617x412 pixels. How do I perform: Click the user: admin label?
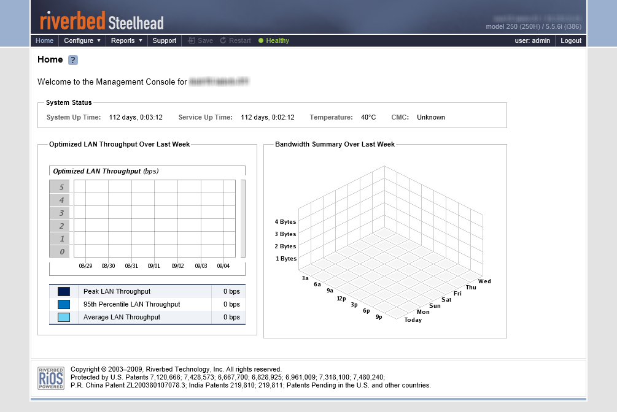(x=532, y=40)
